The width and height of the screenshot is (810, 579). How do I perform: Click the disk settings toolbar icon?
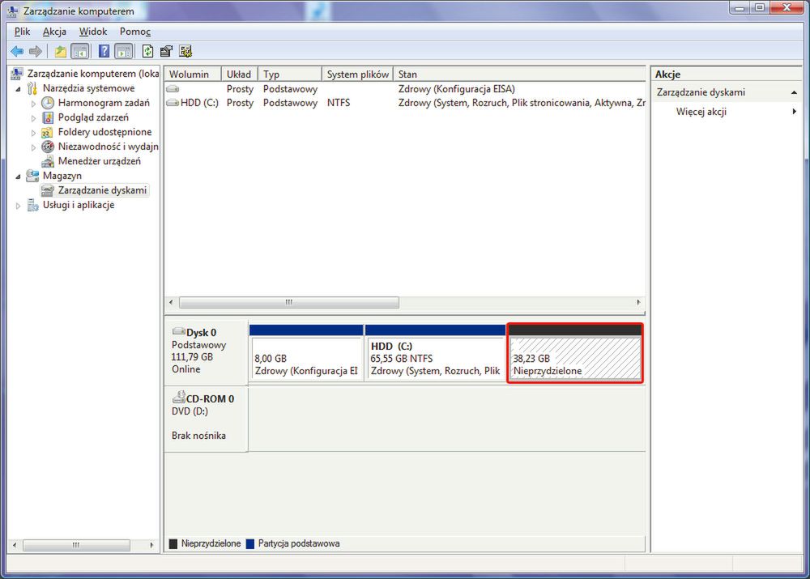(x=185, y=51)
